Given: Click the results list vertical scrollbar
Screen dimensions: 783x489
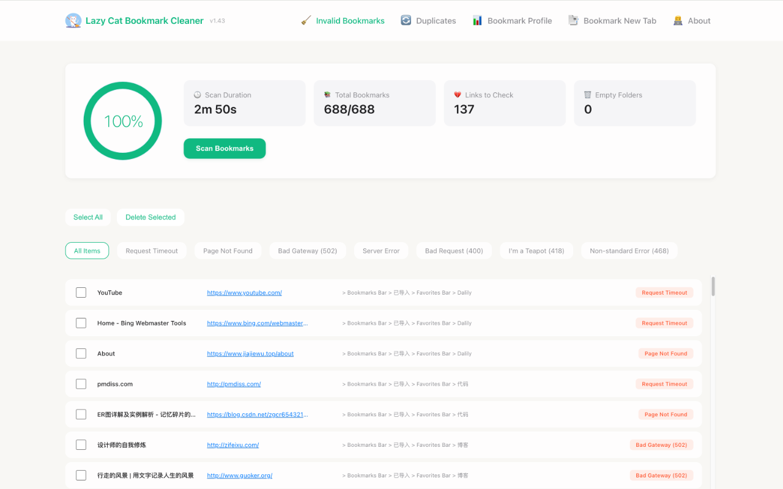Looking at the screenshot, I should (x=713, y=286).
